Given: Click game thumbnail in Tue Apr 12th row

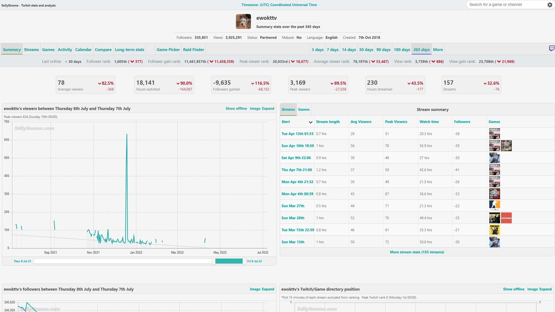Looking at the screenshot, I should 494,134.
